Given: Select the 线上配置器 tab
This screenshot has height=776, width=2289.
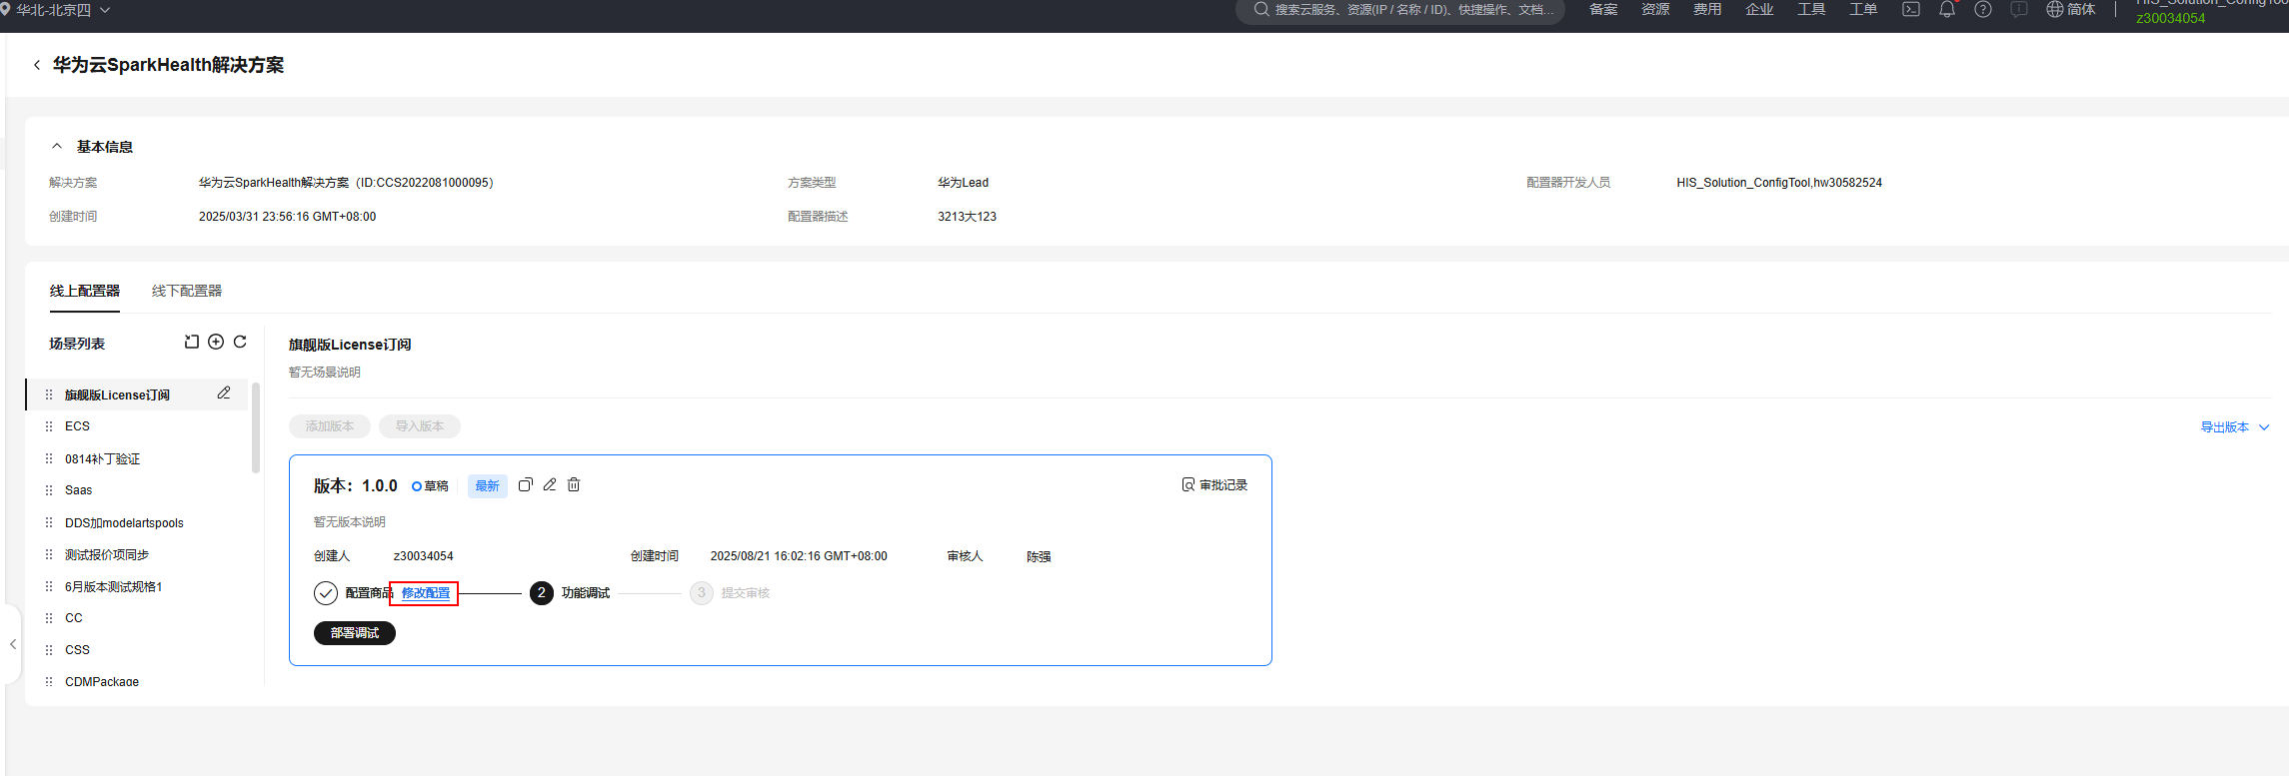Looking at the screenshot, I should tap(85, 291).
